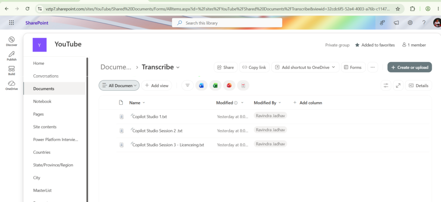Open the more actions ellipsis menu
Image resolution: width=441 pixels, height=202 pixels.
tap(373, 67)
